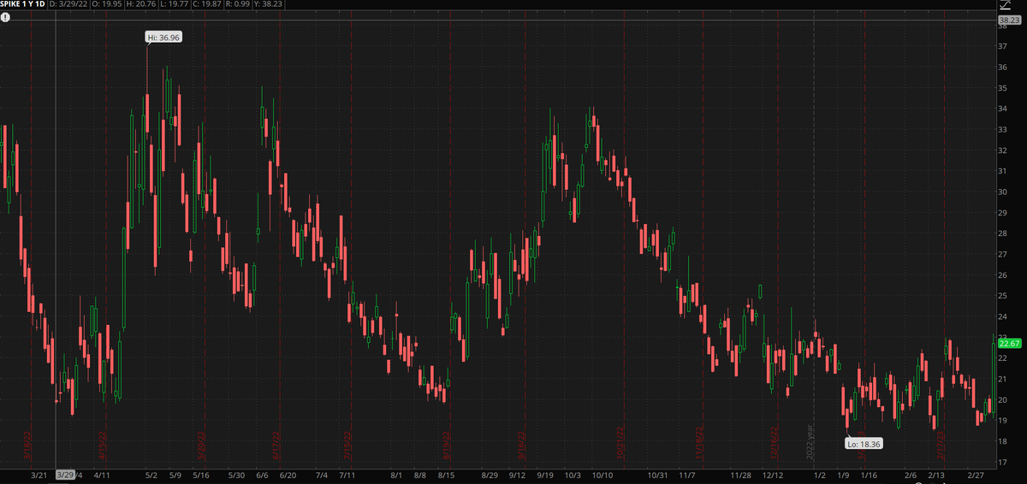
Task: Click the 11/28 date axis label
Action: pos(741,475)
